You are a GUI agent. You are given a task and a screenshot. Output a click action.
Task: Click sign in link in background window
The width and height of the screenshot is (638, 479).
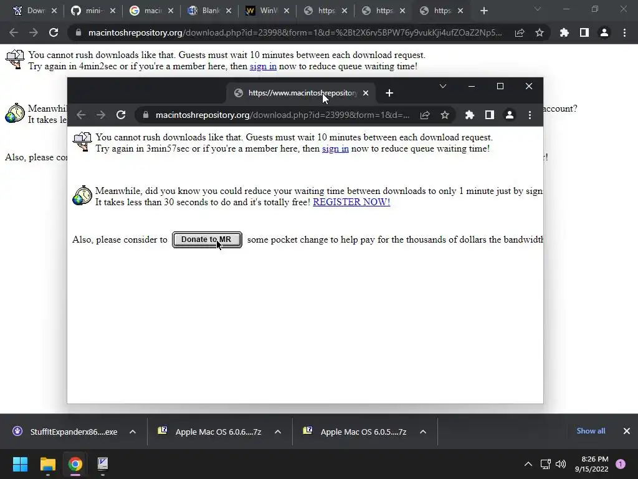tap(264, 66)
